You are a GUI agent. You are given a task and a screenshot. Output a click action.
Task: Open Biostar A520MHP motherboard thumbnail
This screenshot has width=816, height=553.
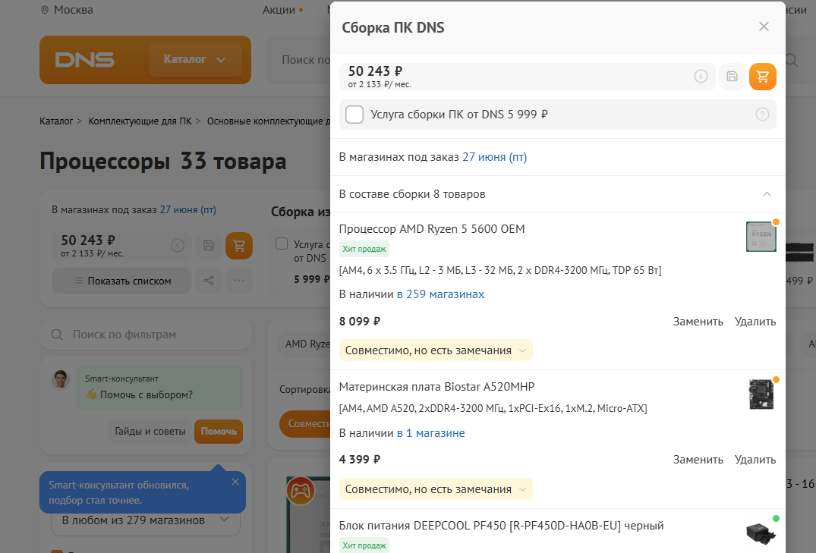pos(761,394)
